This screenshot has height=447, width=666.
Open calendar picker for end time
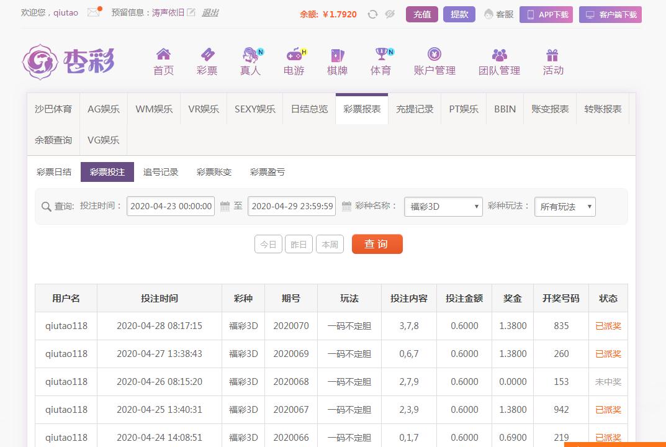[x=346, y=206]
